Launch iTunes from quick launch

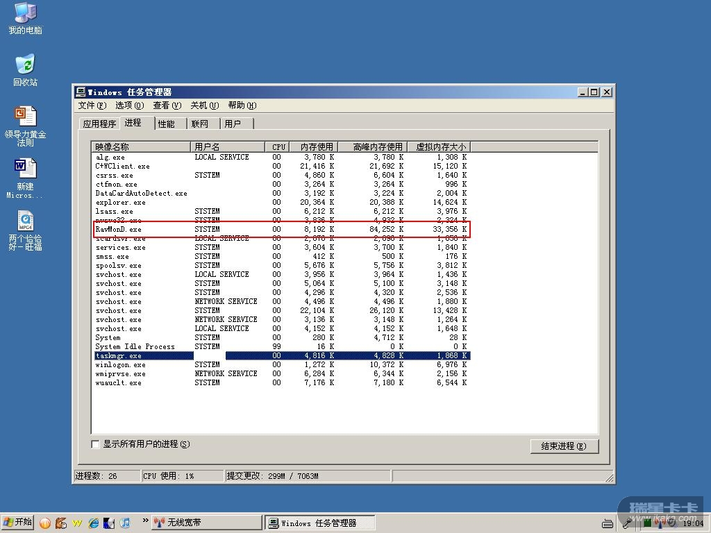pos(125,523)
